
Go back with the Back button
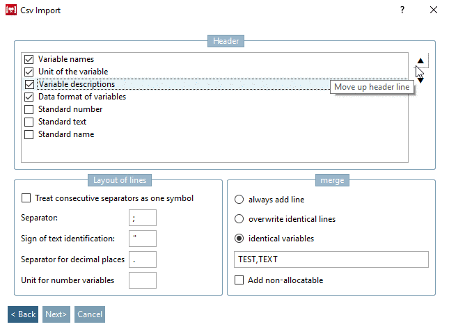pyautogui.click(x=23, y=314)
